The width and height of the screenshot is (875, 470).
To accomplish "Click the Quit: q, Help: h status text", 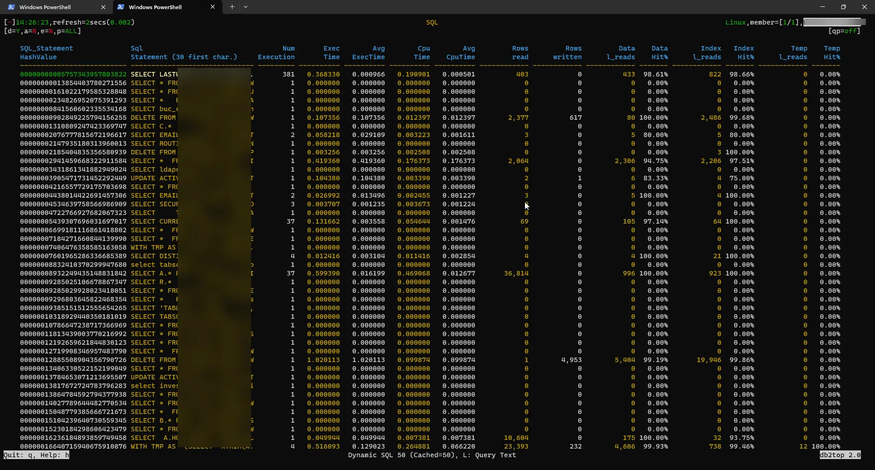I will 36,455.
